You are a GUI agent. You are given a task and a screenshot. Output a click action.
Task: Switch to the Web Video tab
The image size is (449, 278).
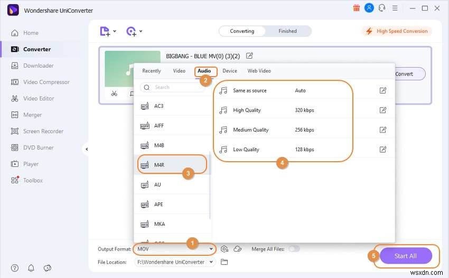point(259,71)
